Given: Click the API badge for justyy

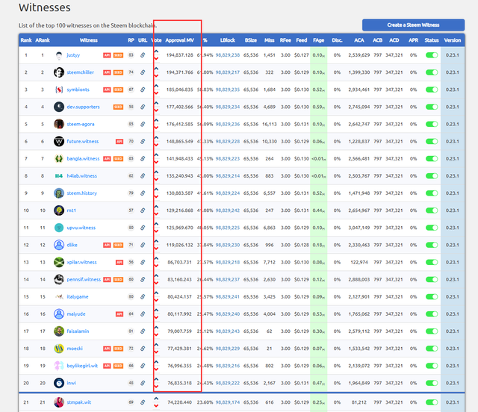Looking at the screenshot, I should point(107,55).
